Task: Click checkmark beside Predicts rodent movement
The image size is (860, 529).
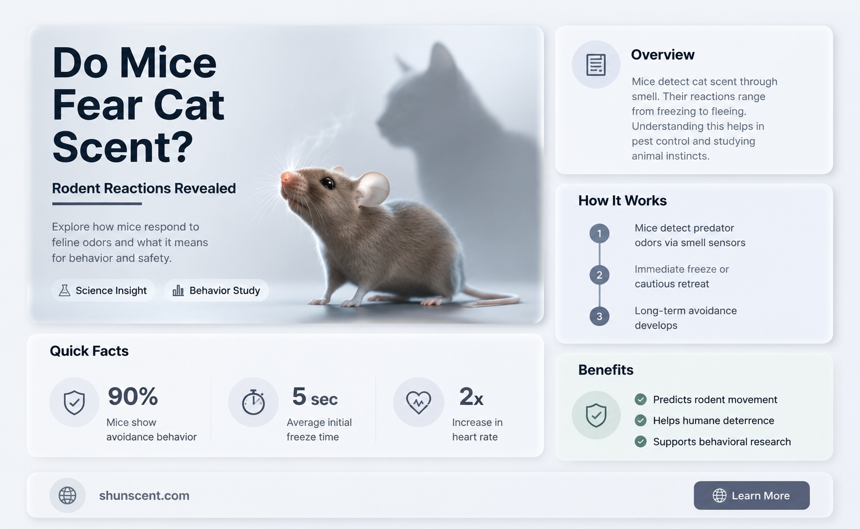Action: [x=641, y=399]
